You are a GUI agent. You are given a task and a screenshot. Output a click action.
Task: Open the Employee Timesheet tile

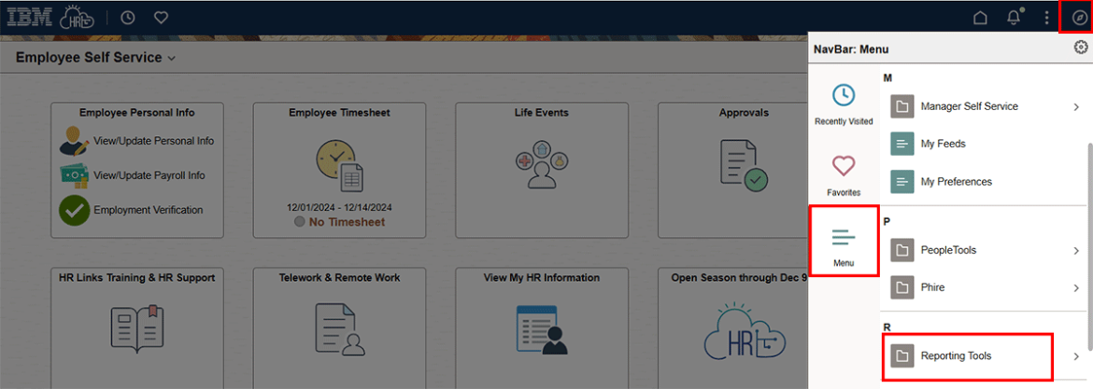click(339, 170)
